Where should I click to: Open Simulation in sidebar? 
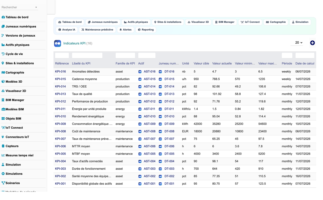[x=11, y=164]
